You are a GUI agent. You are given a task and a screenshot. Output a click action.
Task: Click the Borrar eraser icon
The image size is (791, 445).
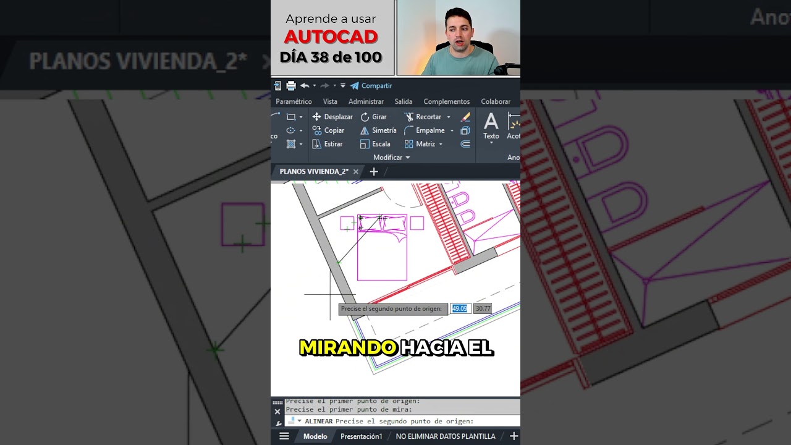pyautogui.click(x=465, y=117)
